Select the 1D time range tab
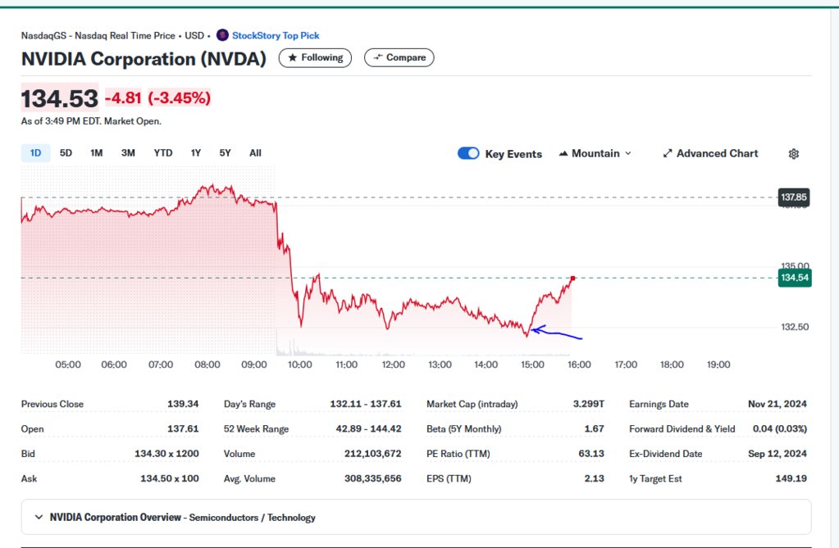Screen dimensions: 839x548 pos(35,153)
